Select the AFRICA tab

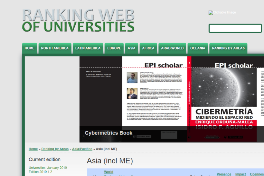pos(148,48)
